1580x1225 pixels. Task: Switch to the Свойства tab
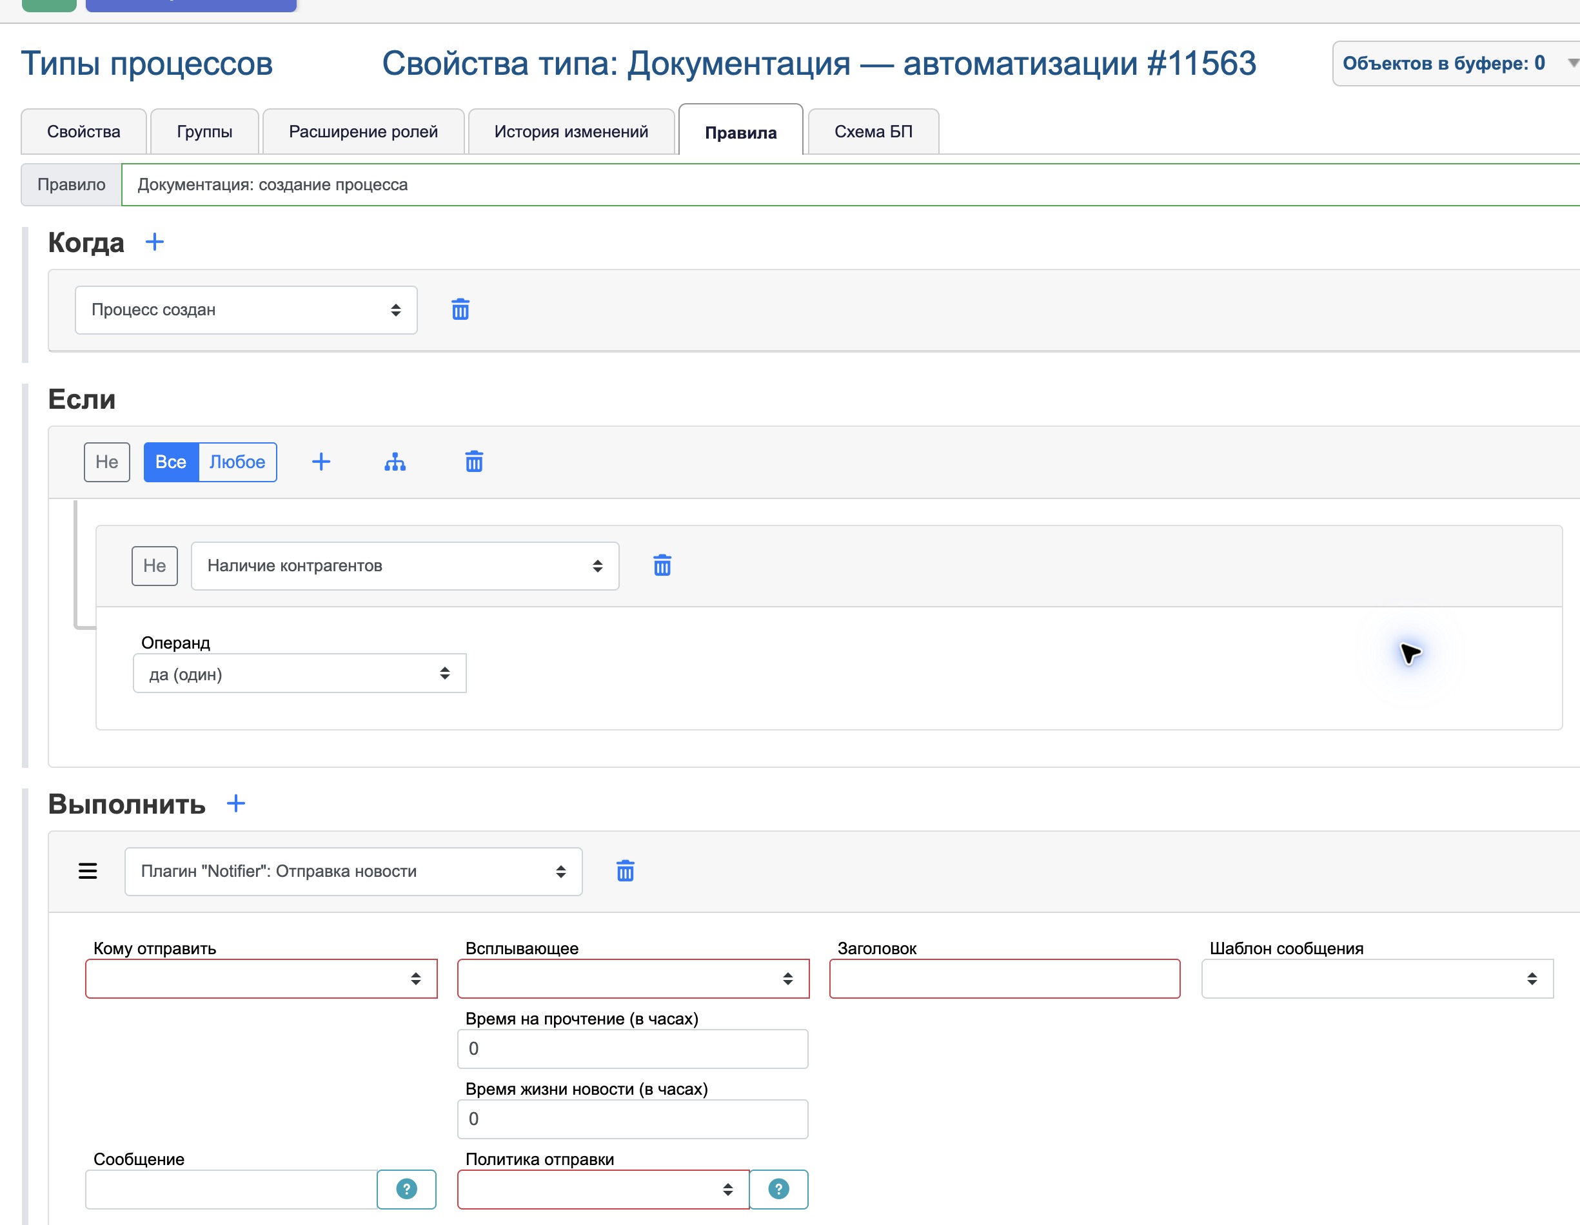84,132
